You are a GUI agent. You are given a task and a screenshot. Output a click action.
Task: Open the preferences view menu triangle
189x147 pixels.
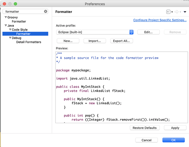(x=185, y=12)
